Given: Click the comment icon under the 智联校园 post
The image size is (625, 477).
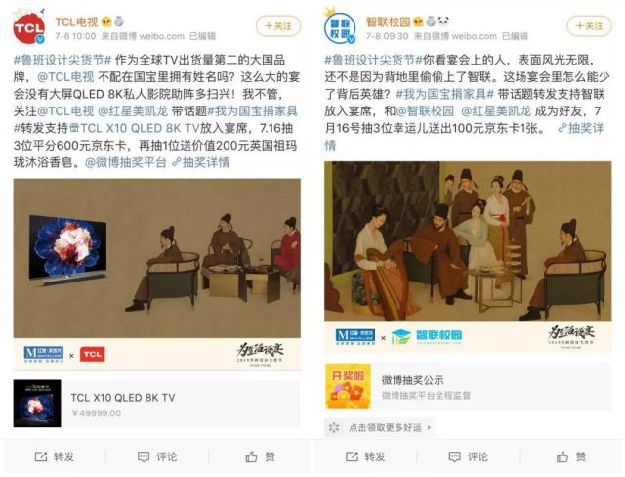Looking at the screenshot, I should click(x=455, y=456).
